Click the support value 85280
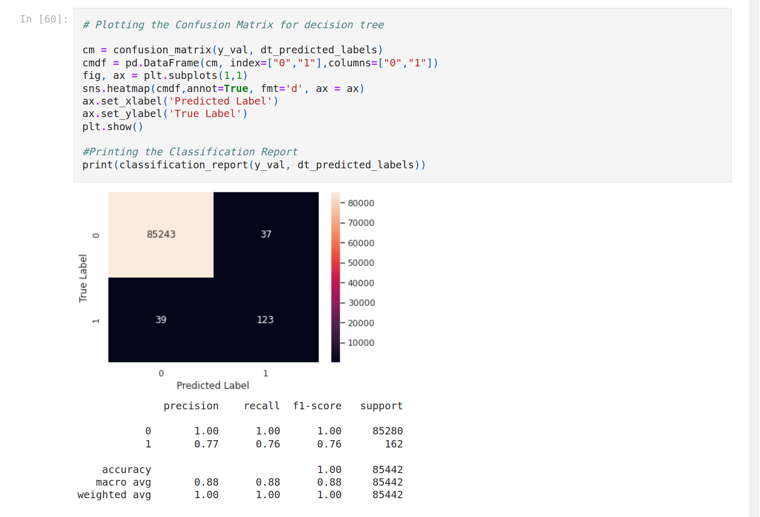 [388, 431]
